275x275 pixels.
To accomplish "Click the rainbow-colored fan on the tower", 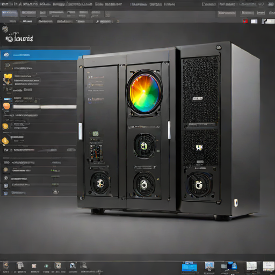I will click(144, 93).
